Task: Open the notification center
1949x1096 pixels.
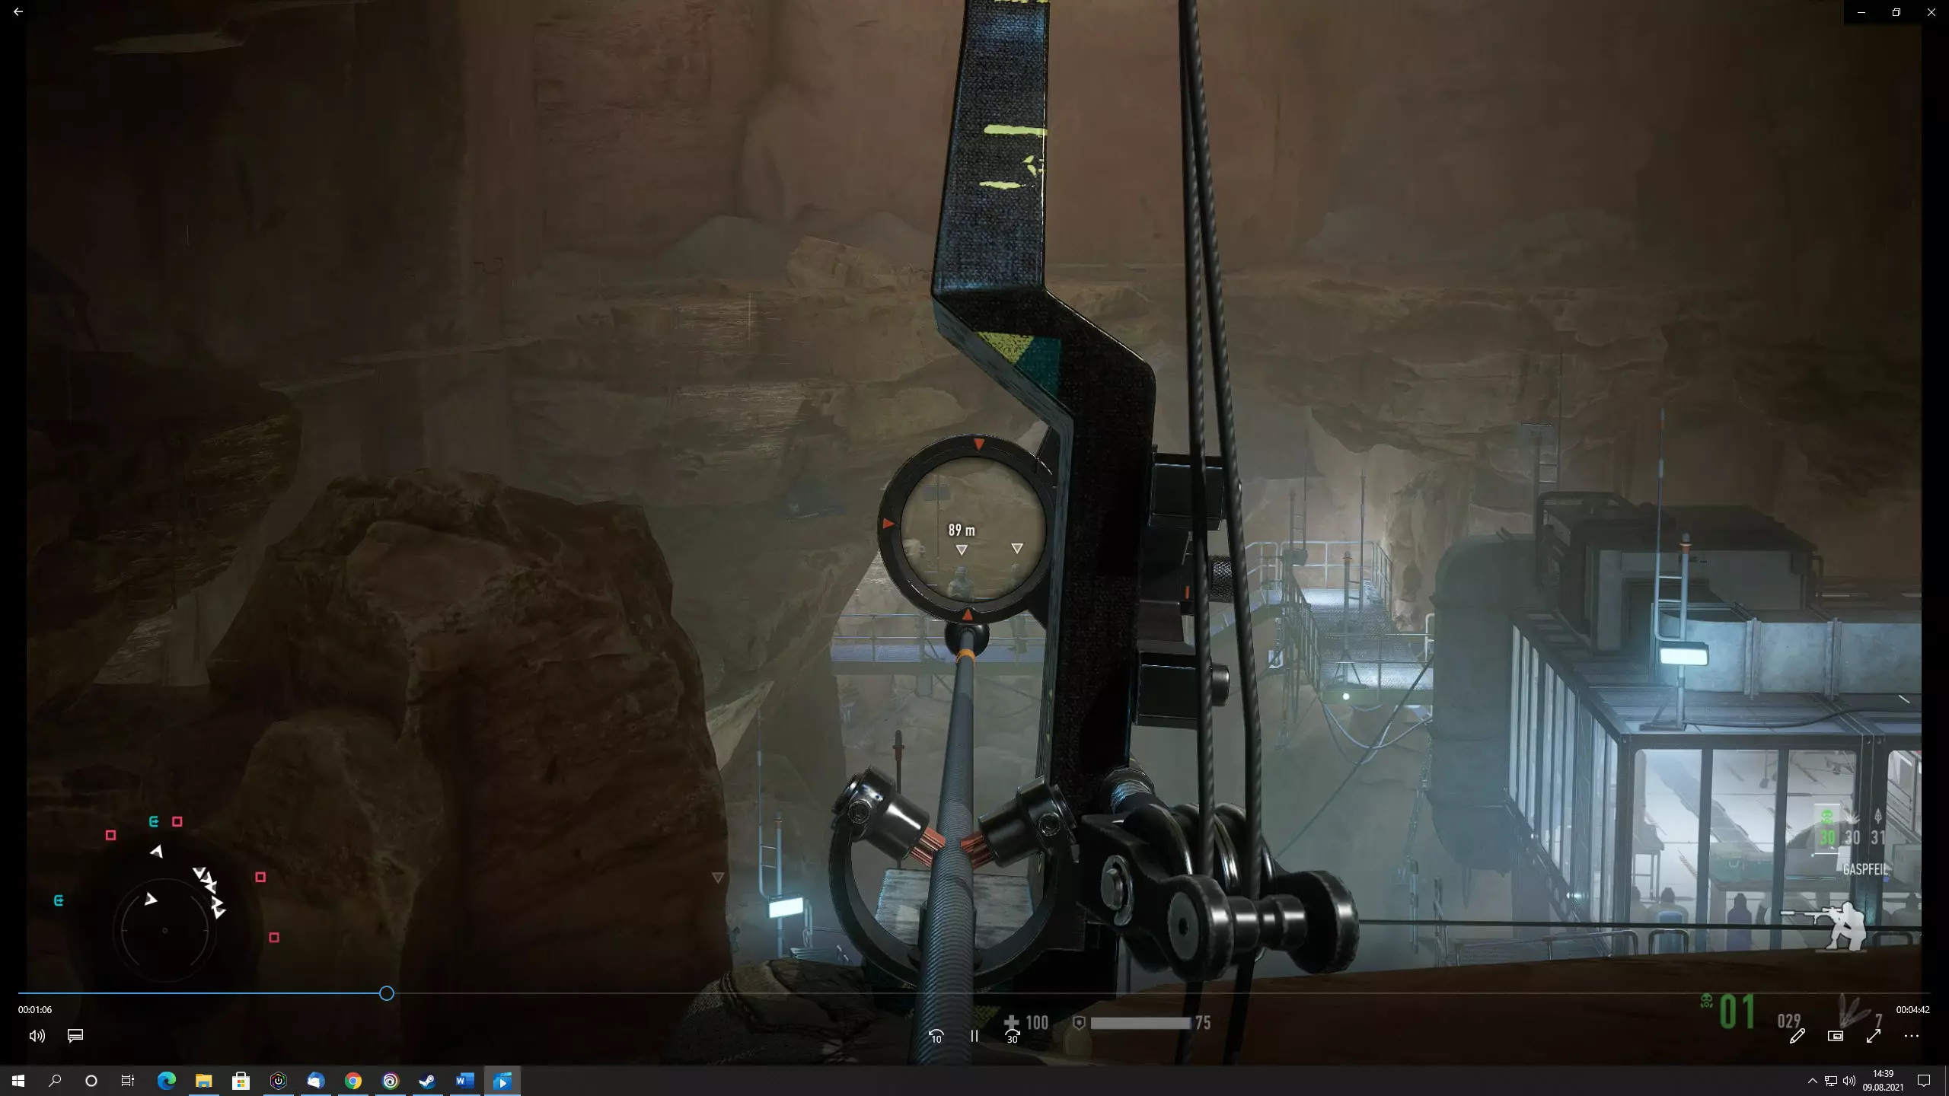Action: point(1923,1081)
